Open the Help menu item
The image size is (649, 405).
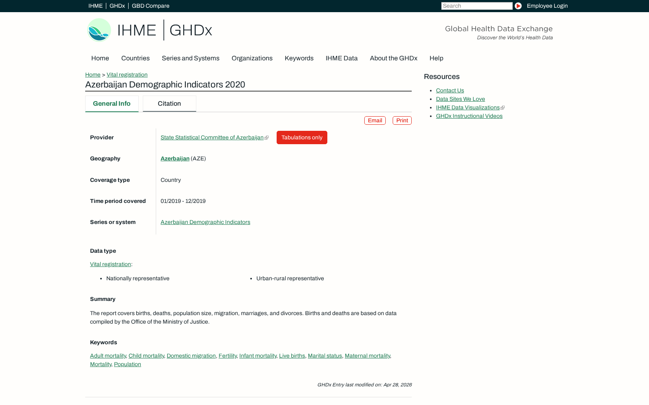pos(436,58)
